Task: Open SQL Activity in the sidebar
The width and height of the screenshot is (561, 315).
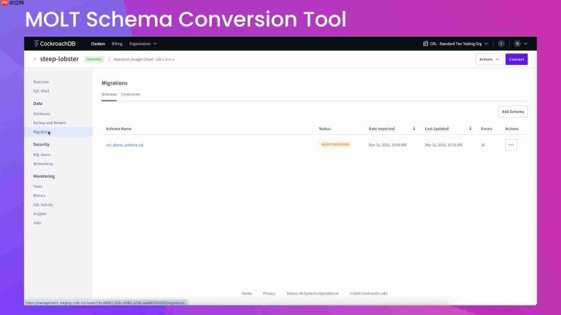Action: click(43, 205)
